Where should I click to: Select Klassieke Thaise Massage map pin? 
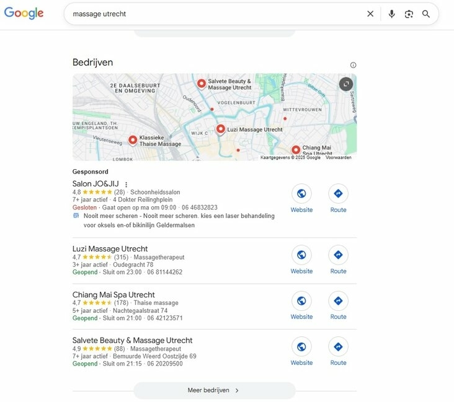[x=133, y=140]
